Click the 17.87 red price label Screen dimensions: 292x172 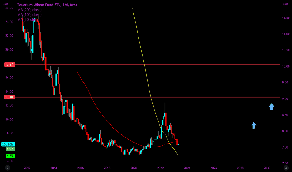point(10,64)
